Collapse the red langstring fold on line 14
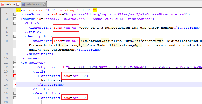This screenshot has width=202, height=104. click(15, 76)
